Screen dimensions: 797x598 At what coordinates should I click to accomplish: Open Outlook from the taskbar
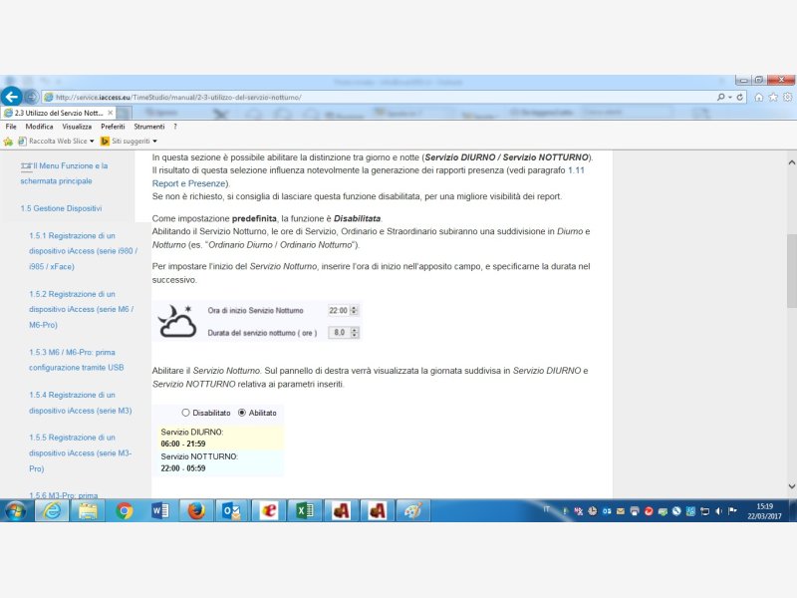[232, 510]
